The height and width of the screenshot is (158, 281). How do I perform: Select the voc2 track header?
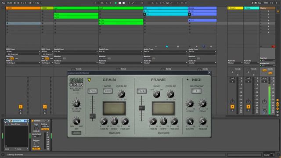coord(121,8)
